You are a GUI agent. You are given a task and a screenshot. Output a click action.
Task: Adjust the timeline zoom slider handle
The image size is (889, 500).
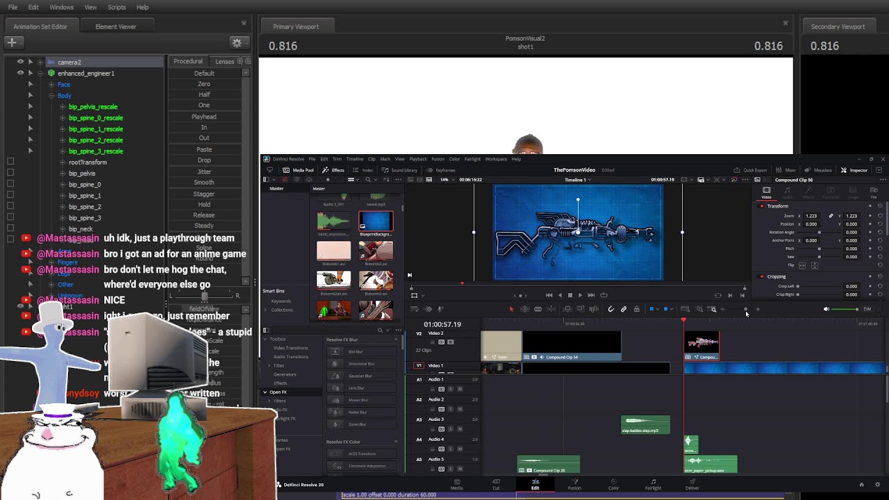point(746,309)
